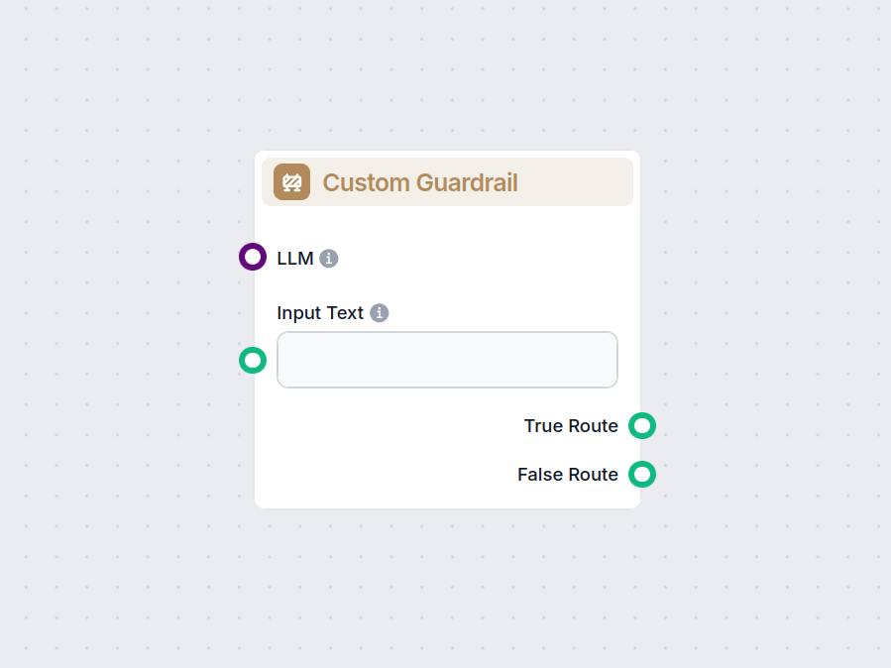This screenshot has width=891, height=668.
Task: Click the True Route output handle
Action: (642, 426)
